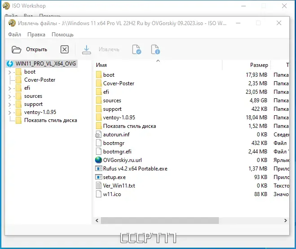The width and height of the screenshot is (296, 249).
Task: Click the Rufus v4.2 x64 Portable.exe icon
Action: [99, 168]
